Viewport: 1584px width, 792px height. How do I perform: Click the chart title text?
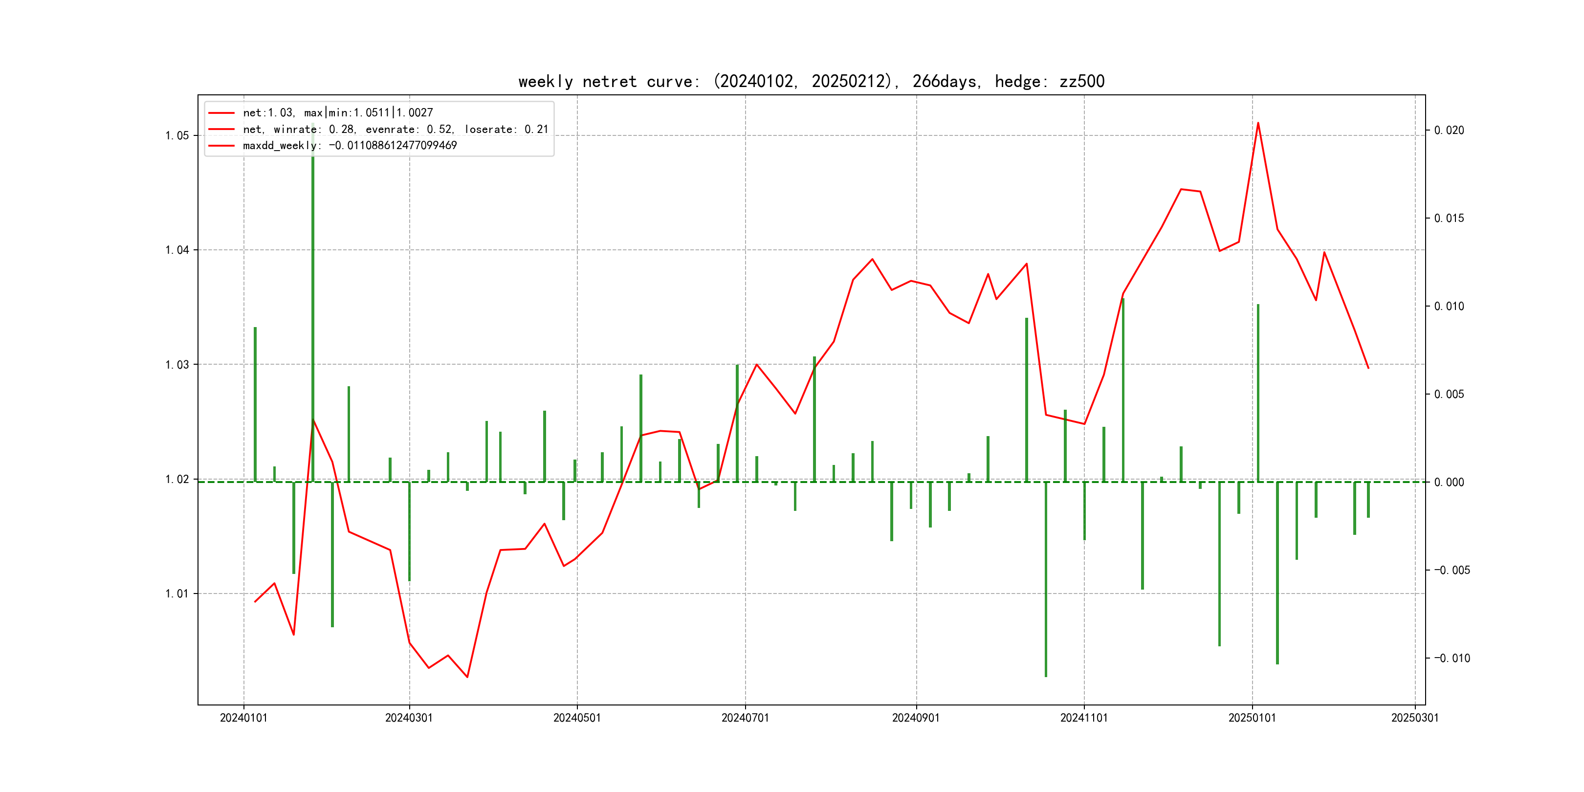(x=811, y=81)
